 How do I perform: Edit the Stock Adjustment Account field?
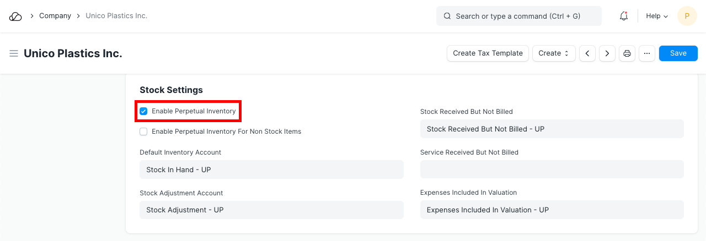point(271,210)
